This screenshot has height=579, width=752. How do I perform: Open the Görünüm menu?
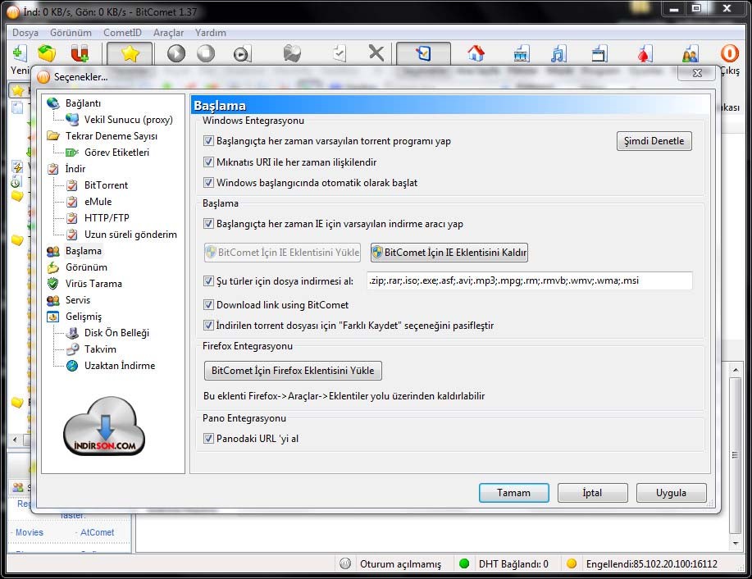point(71,33)
